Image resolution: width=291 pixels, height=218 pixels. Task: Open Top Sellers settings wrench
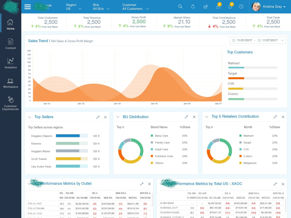coord(98,117)
